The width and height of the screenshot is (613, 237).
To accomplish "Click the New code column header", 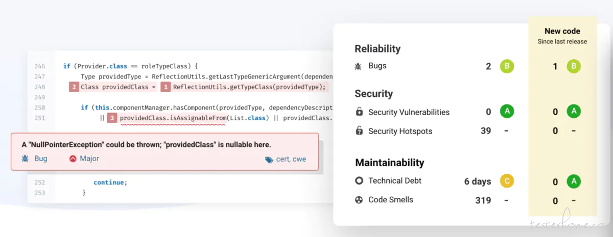I will (x=562, y=31).
